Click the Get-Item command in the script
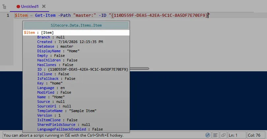 [45, 15]
